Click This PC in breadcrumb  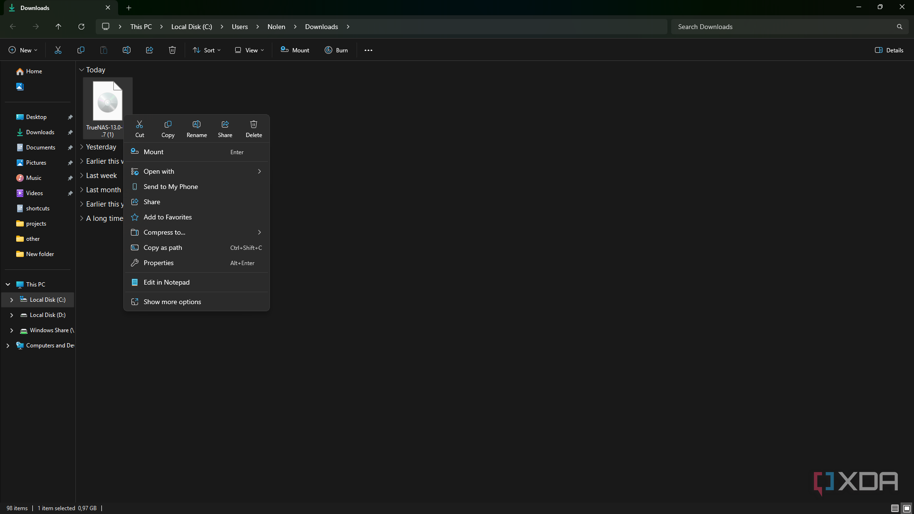141,27
